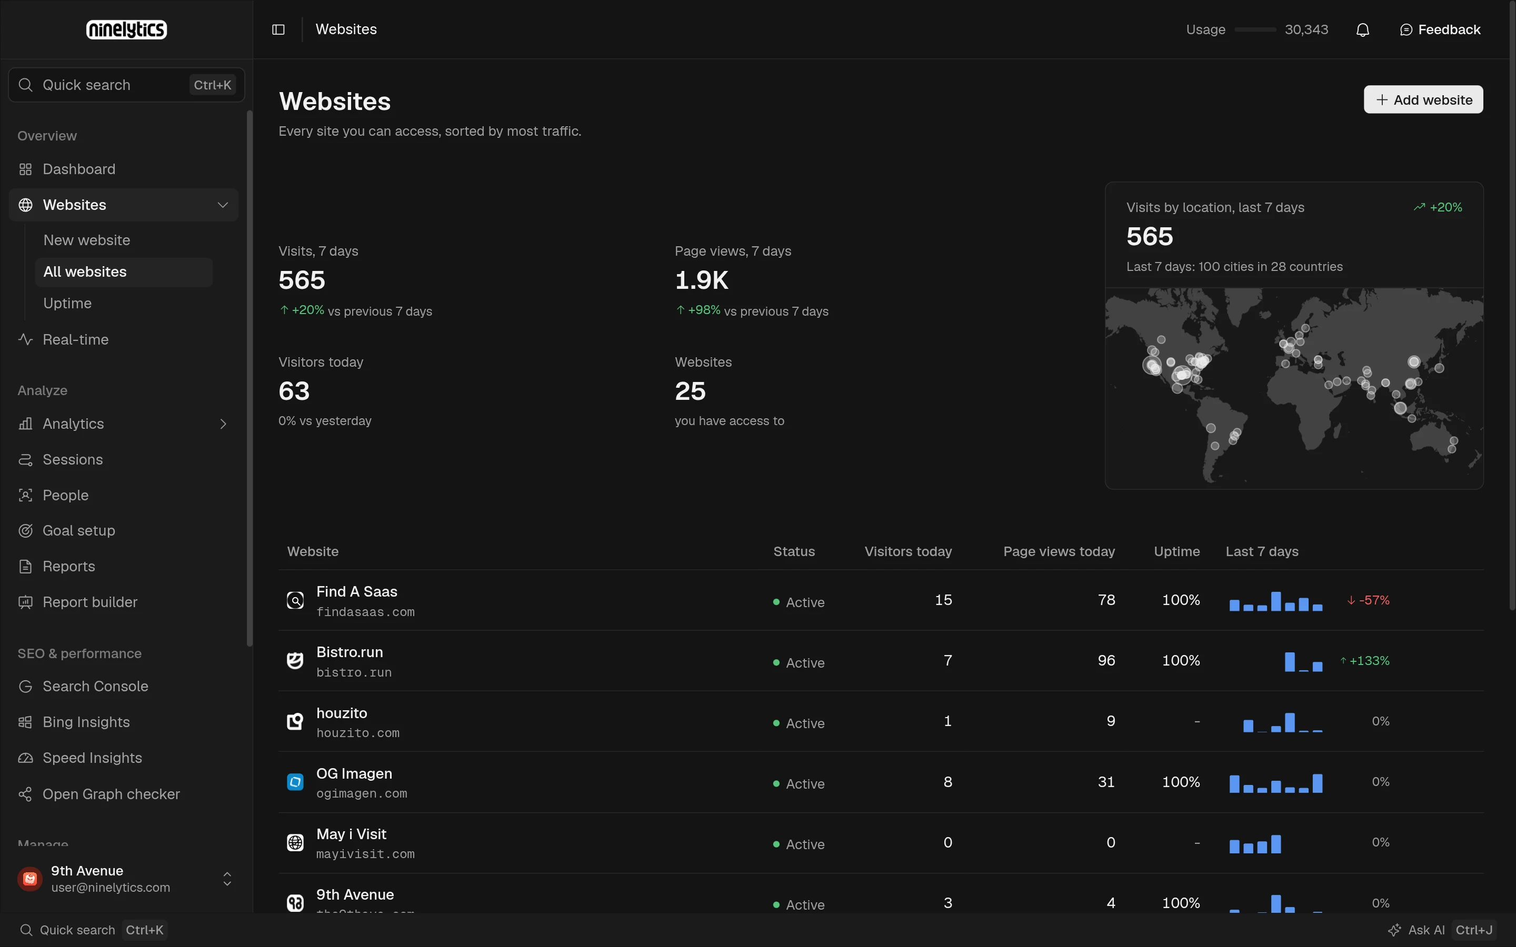Click the Goal setup target icon
Viewport: 1516px width, 947px height.
[x=25, y=530]
